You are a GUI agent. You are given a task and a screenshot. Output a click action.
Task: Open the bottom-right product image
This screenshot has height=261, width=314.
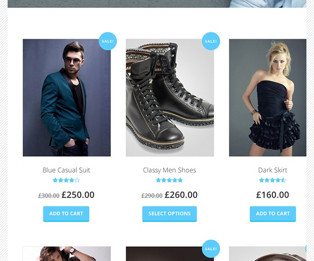[x=268, y=254]
